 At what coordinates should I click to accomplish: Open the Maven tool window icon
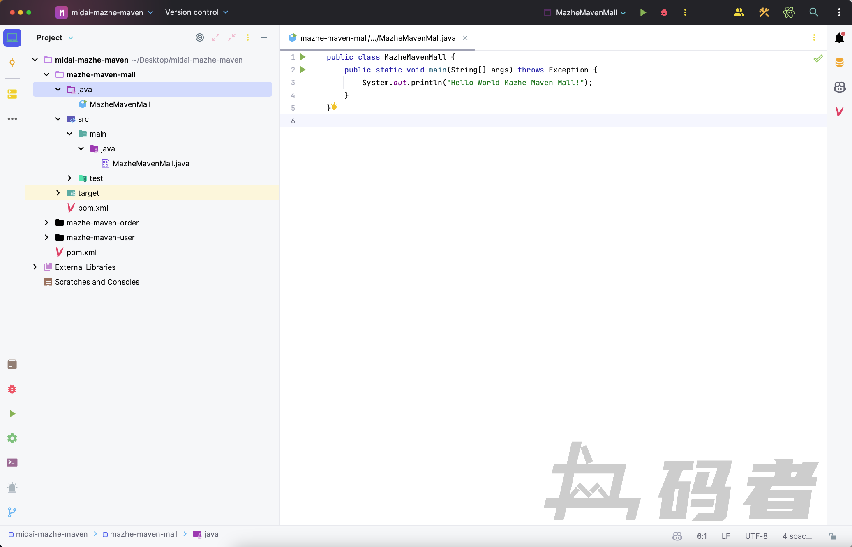pos(839,111)
